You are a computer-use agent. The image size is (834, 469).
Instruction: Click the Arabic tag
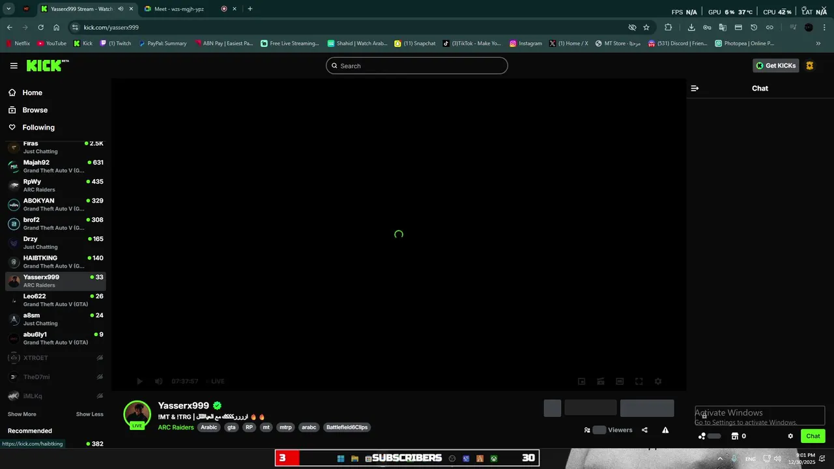click(208, 427)
